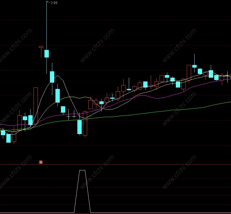The image size is (231, 214).
Task: Select the tallest candlestick with 3.95 wick
Action: (x=47, y=54)
